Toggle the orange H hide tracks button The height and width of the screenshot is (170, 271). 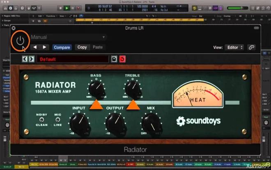coord(45,21)
